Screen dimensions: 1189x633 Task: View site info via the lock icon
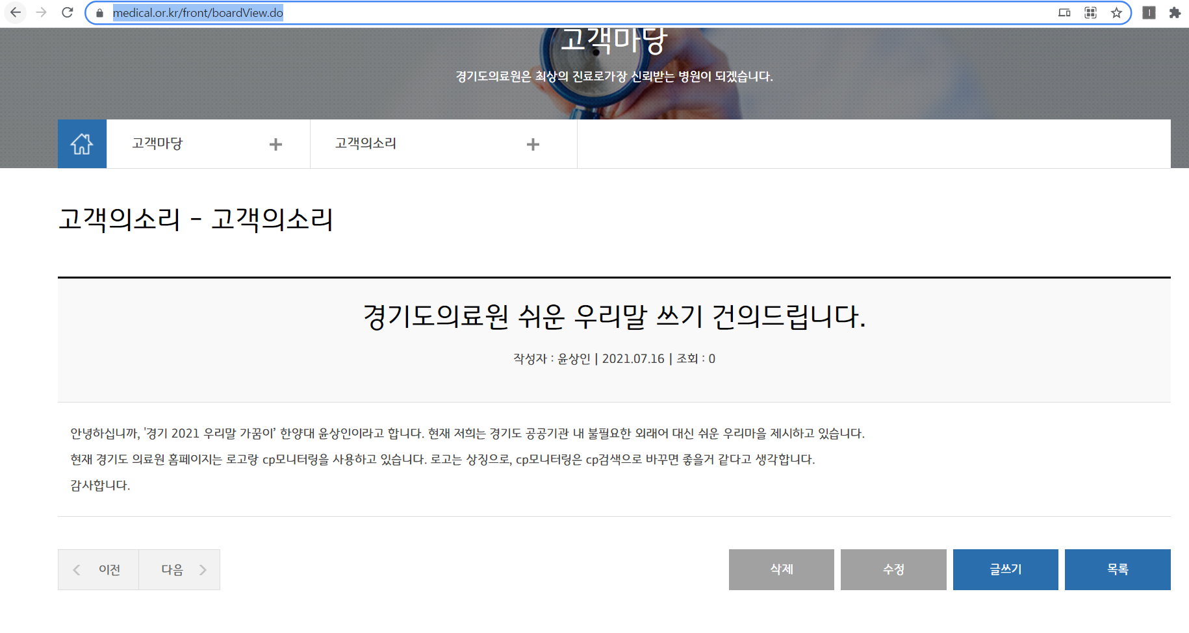coord(99,13)
